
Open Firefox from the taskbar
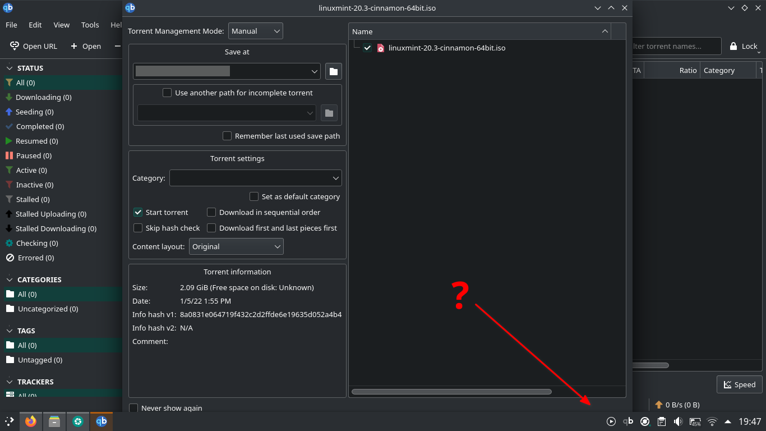[x=31, y=421]
